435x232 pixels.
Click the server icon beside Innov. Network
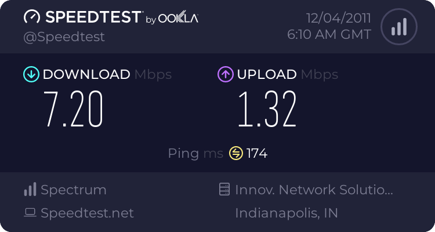tap(224, 190)
